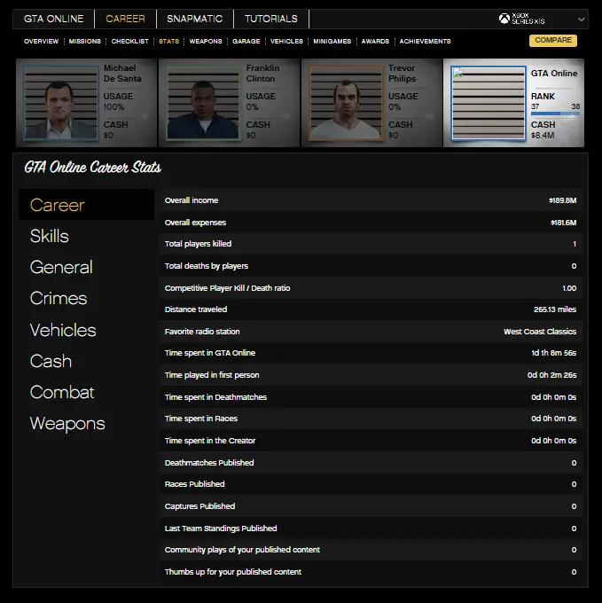Select Crimes in the stats sidebar
This screenshot has height=603, width=602.
(x=59, y=298)
